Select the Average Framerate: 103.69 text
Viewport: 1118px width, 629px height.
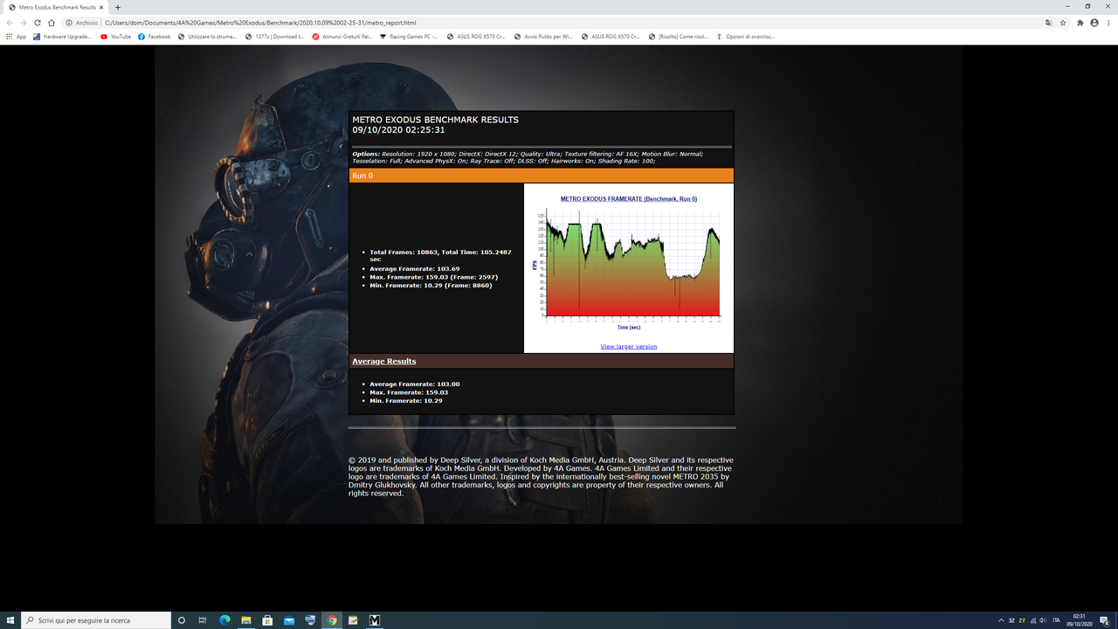click(413, 268)
